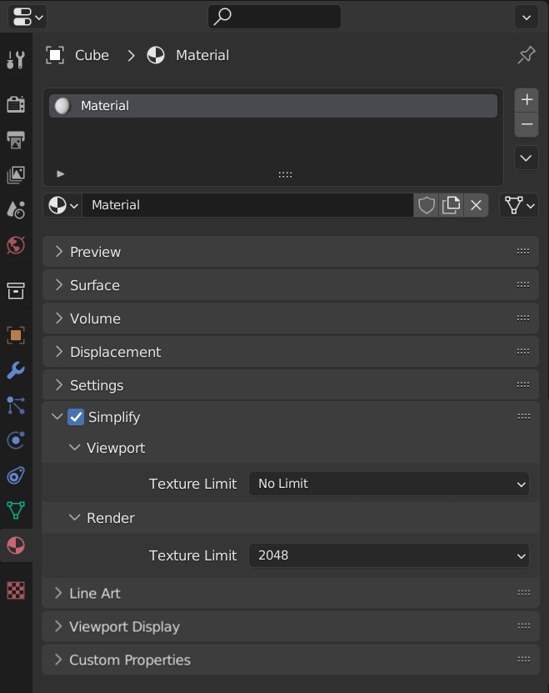The image size is (549, 693).
Task: Open the Particles properties tab
Action: [16, 405]
